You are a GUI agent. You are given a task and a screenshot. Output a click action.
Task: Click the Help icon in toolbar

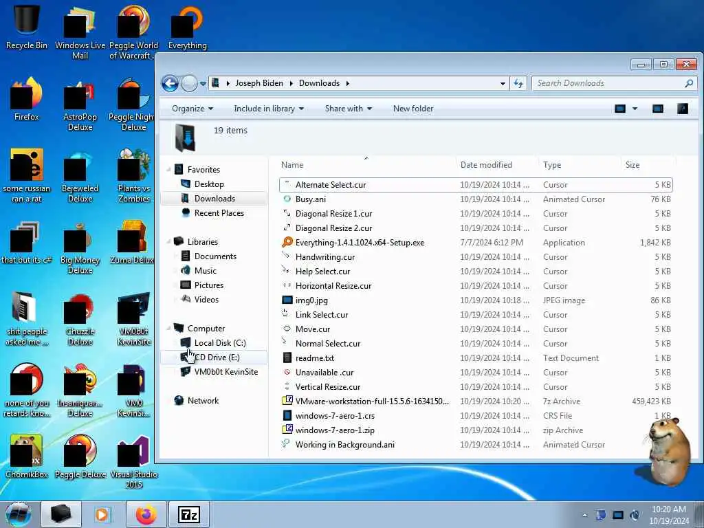pos(683,109)
